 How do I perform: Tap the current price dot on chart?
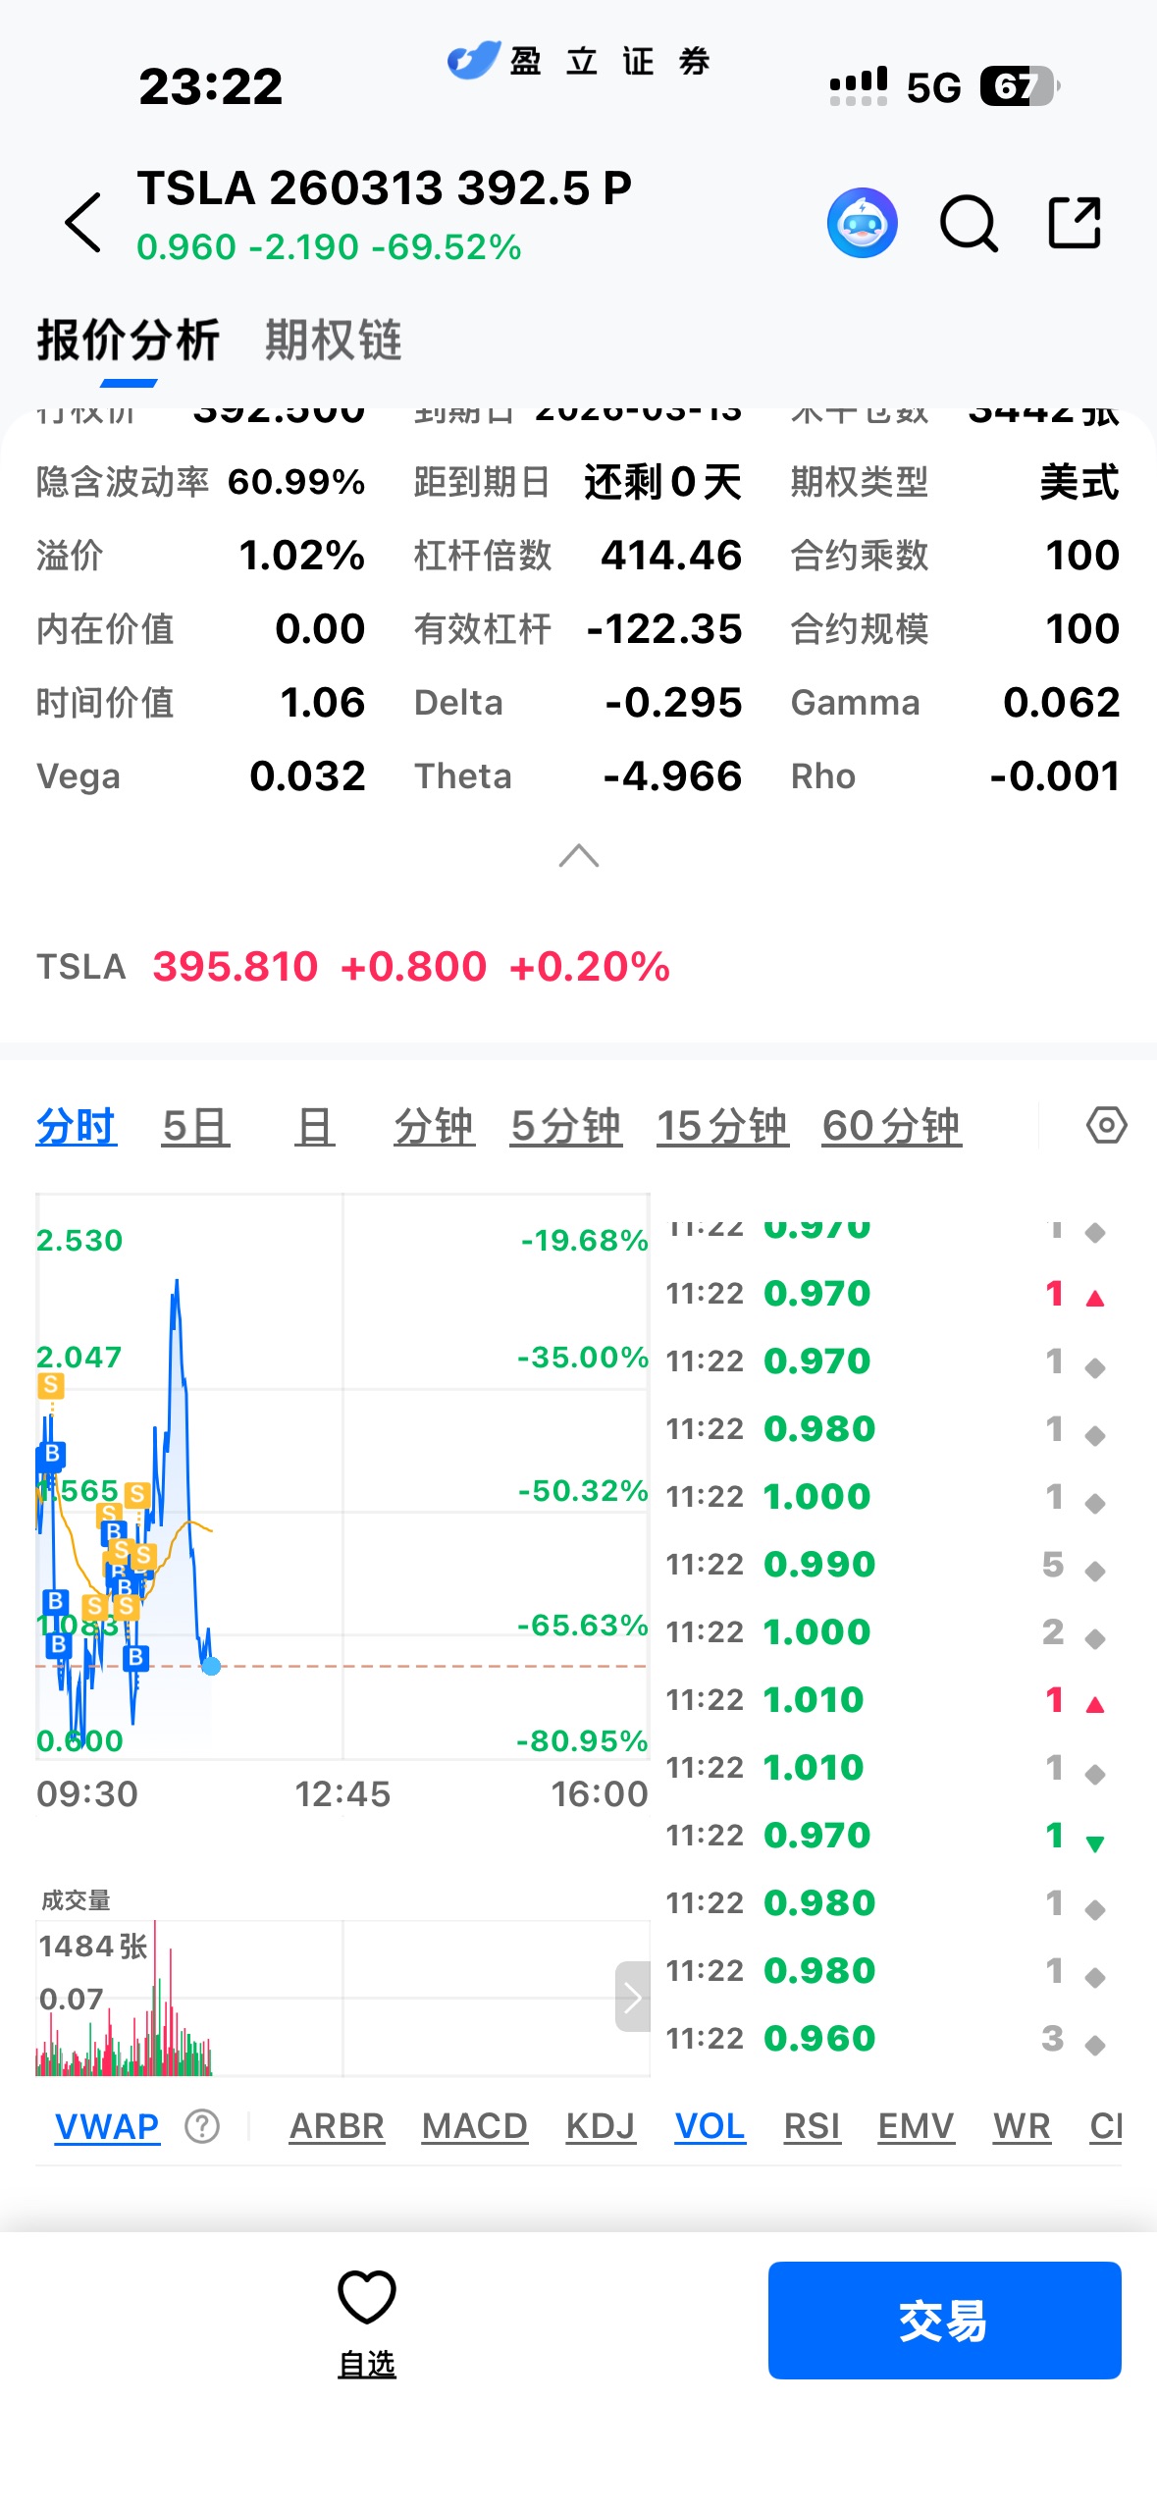click(211, 1666)
